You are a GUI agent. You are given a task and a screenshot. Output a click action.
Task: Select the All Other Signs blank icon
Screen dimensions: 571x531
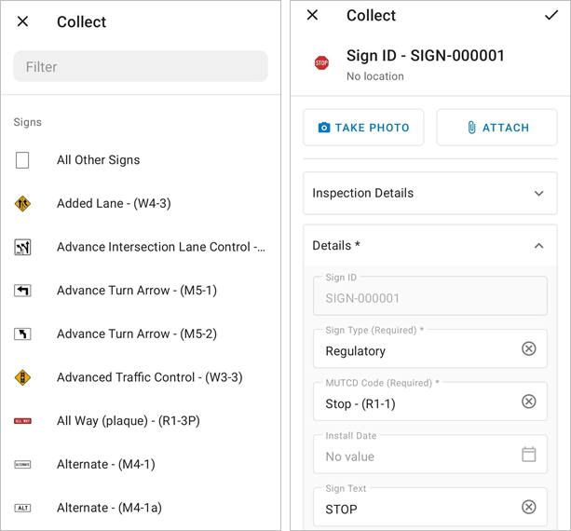(x=22, y=160)
